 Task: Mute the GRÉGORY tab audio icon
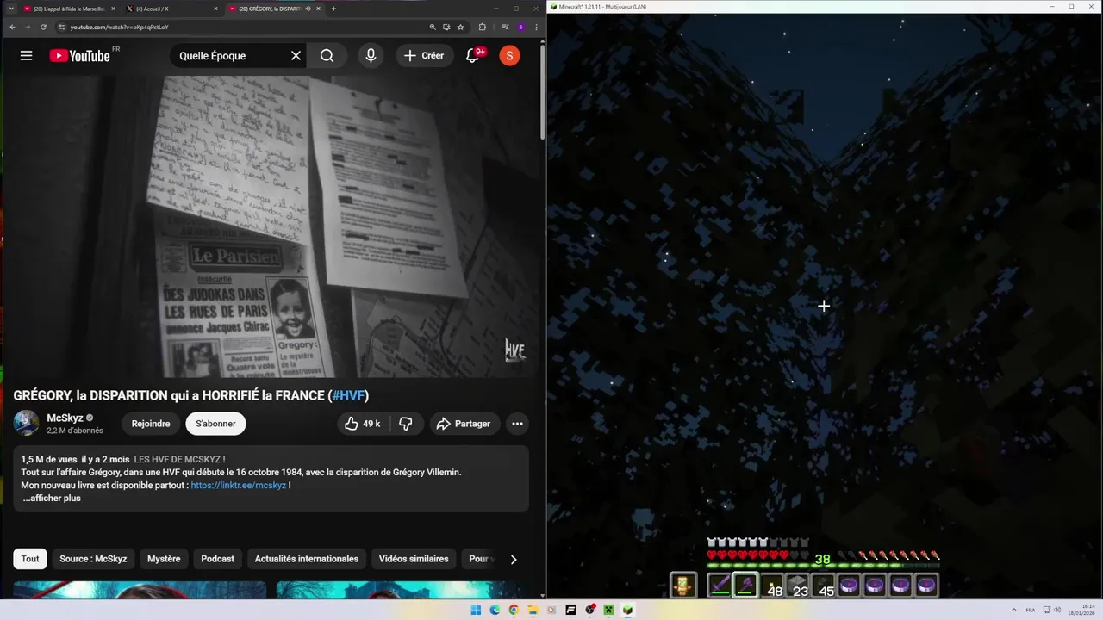click(x=308, y=9)
